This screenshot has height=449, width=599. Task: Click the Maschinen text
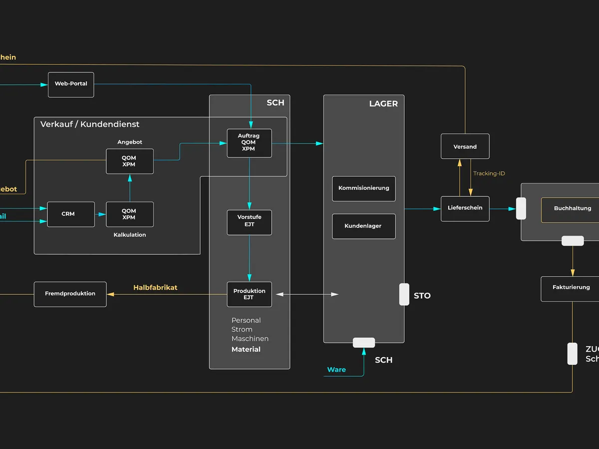pyautogui.click(x=250, y=339)
